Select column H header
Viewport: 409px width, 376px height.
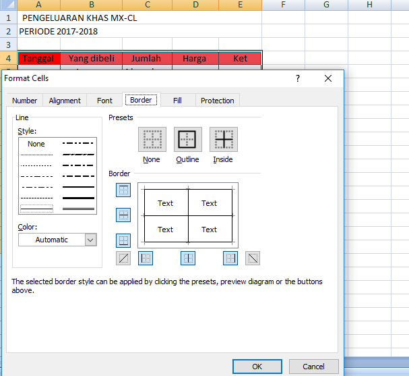pos(369,5)
